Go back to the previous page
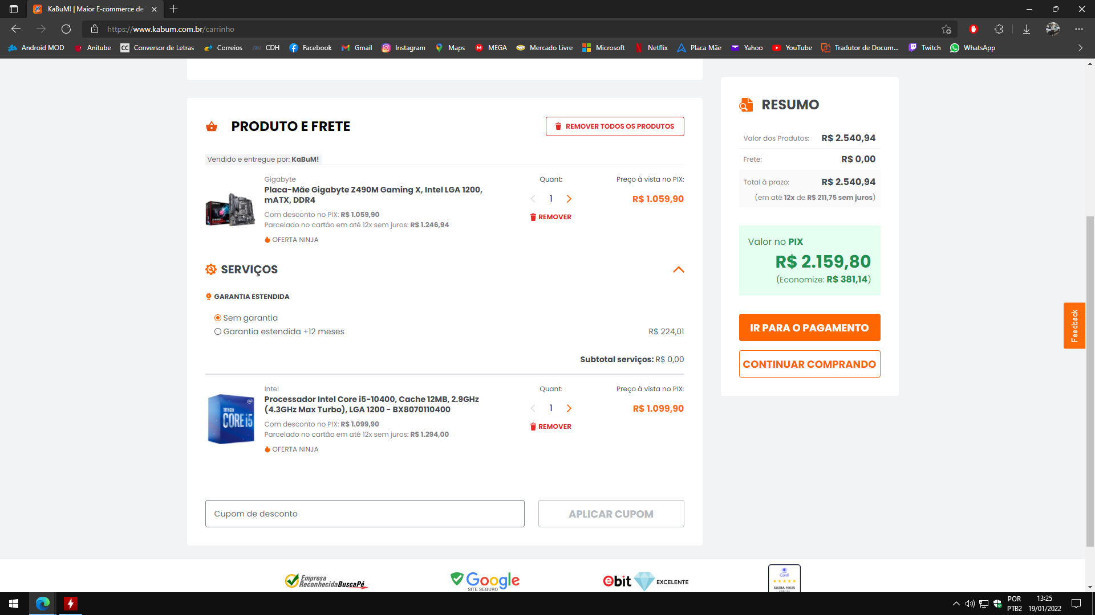Image resolution: width=1095 pixels, height=615 pixels. click(16, 29)
